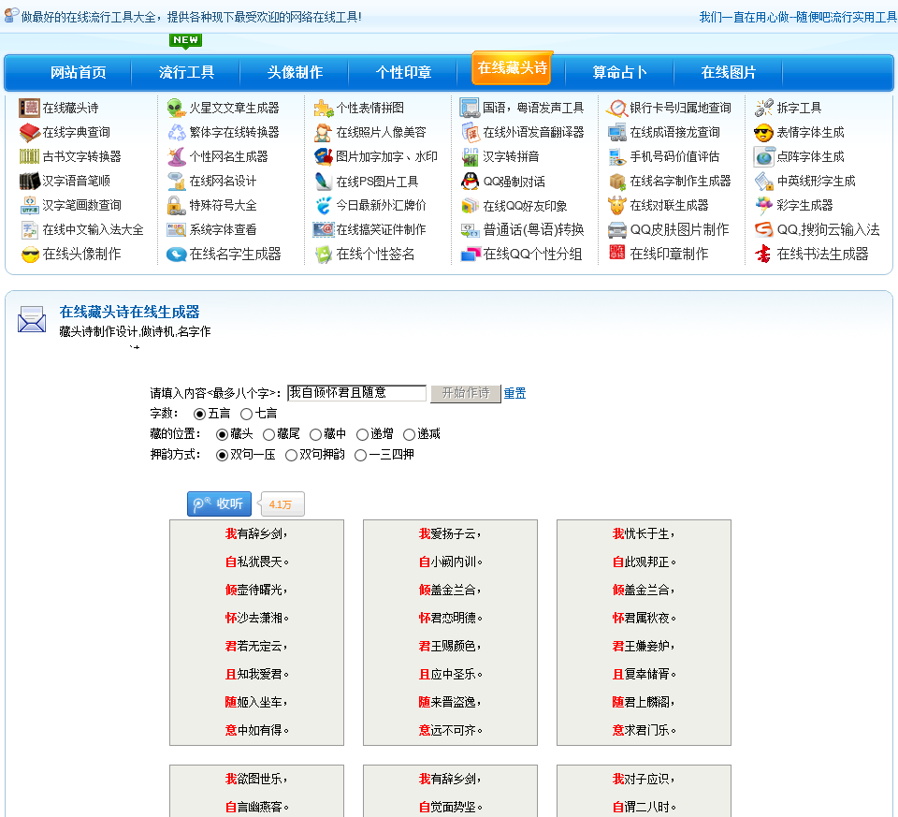Click the 4.1万 follower count bubble
The width and height of the screenshot is (898, 817).
[x=282, y=504]
